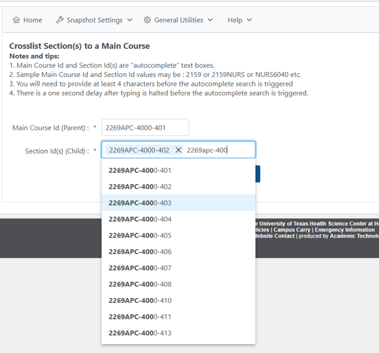
Task: Select 2269APC-4000-406 in the dropdown list
Action: [179, 251]
